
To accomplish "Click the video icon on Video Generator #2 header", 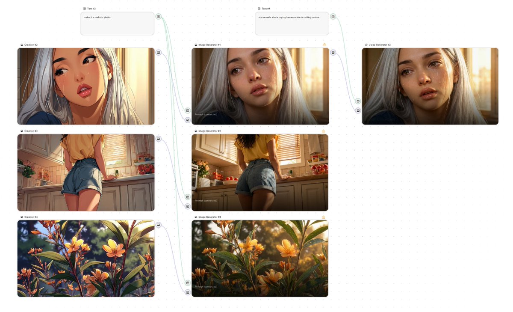I will tap(366, 44).
